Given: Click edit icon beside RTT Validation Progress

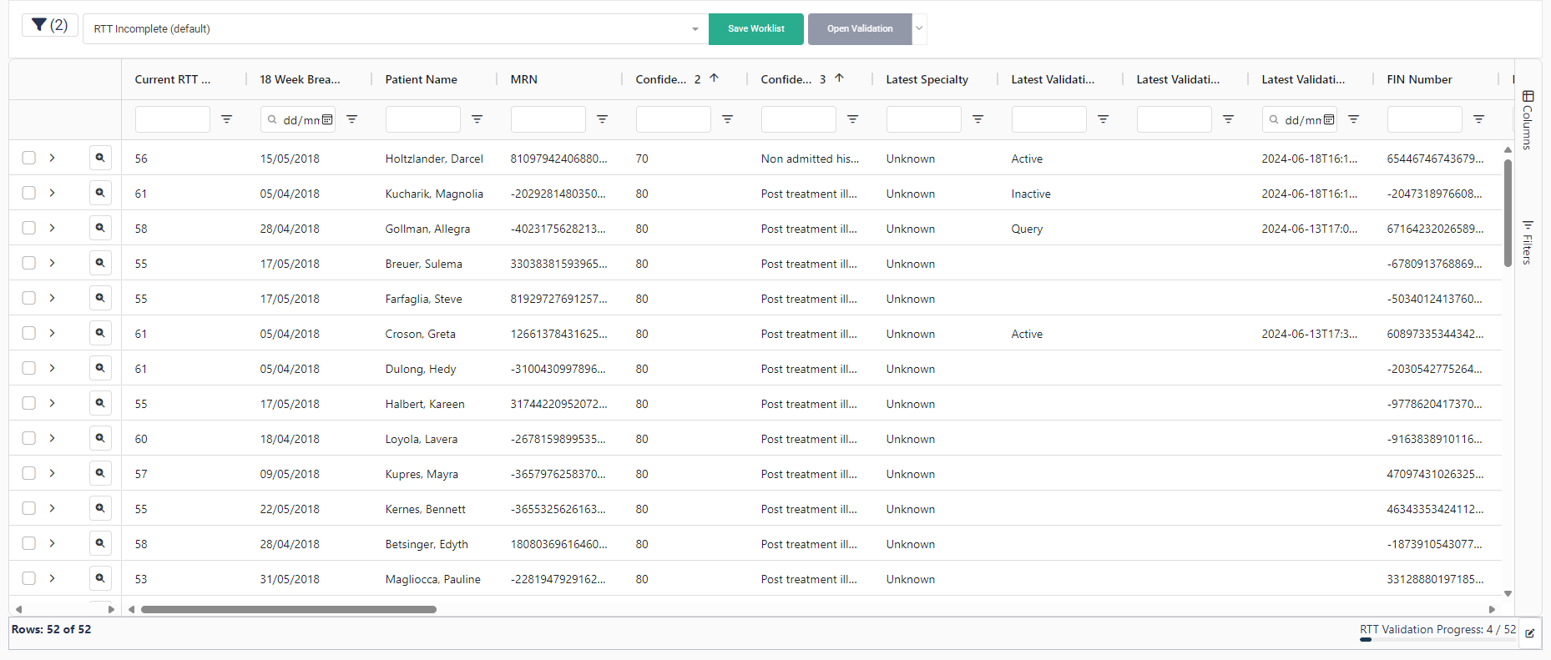Looking at the screenshot, I should pyautogui.click(x=1529, y=633).
